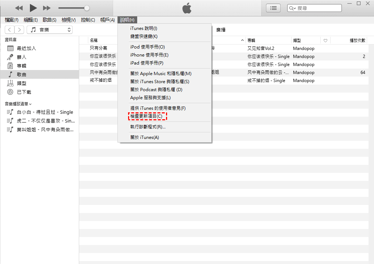Open the 音樂 media type dropdown
This screenshot has width=374, height=264.
pyautogui.click(x=49, y=30)
